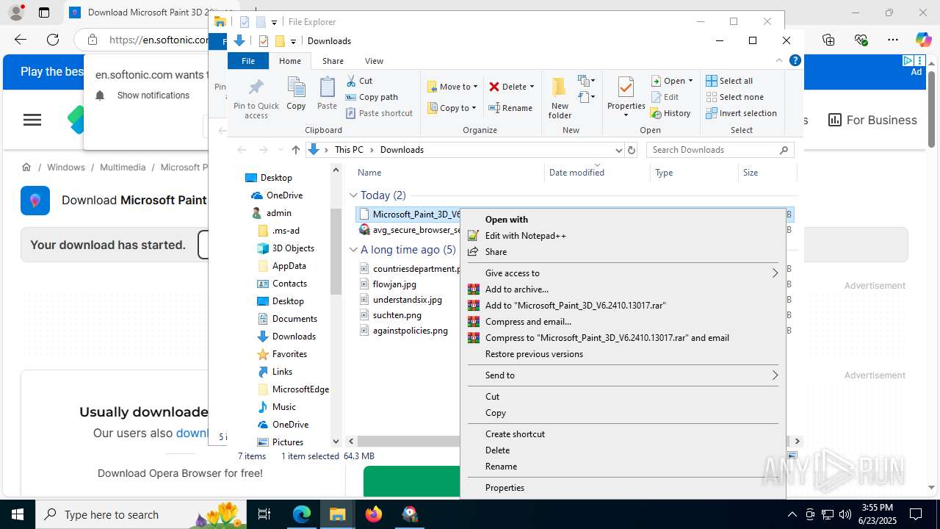The height and width of the screenshot is (529, 940).
Task: Minimize the ribbon with the chevron
Action: [779, 61]
